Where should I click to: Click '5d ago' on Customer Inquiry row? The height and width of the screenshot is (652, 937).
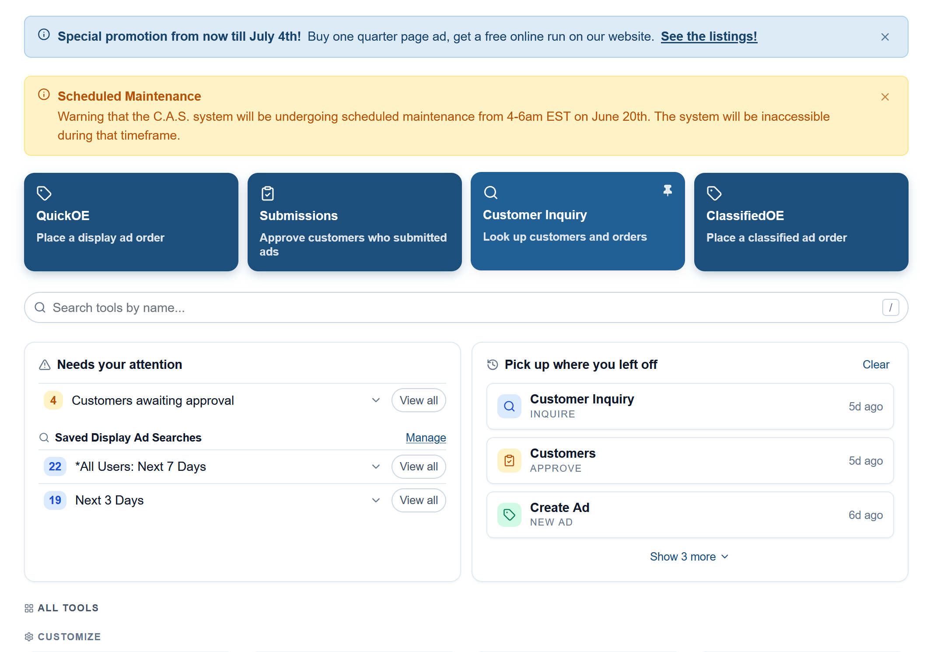click(866, 407)
